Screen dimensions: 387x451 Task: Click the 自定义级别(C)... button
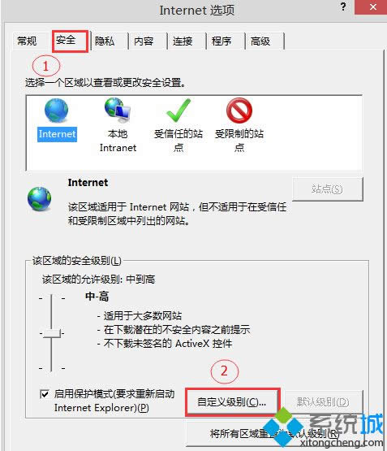pos(232,401)
